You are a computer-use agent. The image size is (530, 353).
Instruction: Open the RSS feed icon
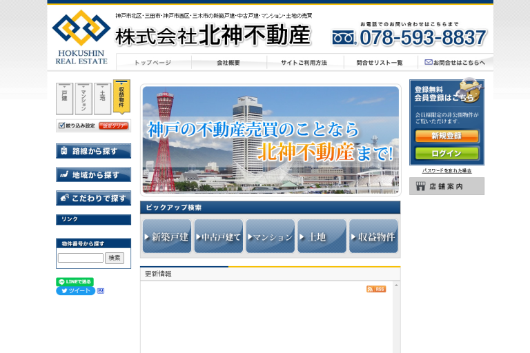pos(376,289)
